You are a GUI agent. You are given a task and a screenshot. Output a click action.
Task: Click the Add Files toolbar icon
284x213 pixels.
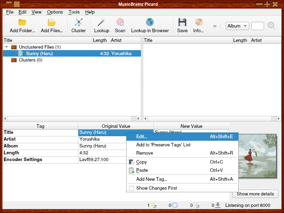point(52,23)
